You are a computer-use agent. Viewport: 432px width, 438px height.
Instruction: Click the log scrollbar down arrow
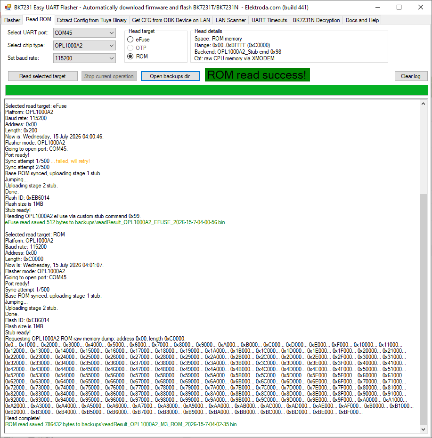424,430
